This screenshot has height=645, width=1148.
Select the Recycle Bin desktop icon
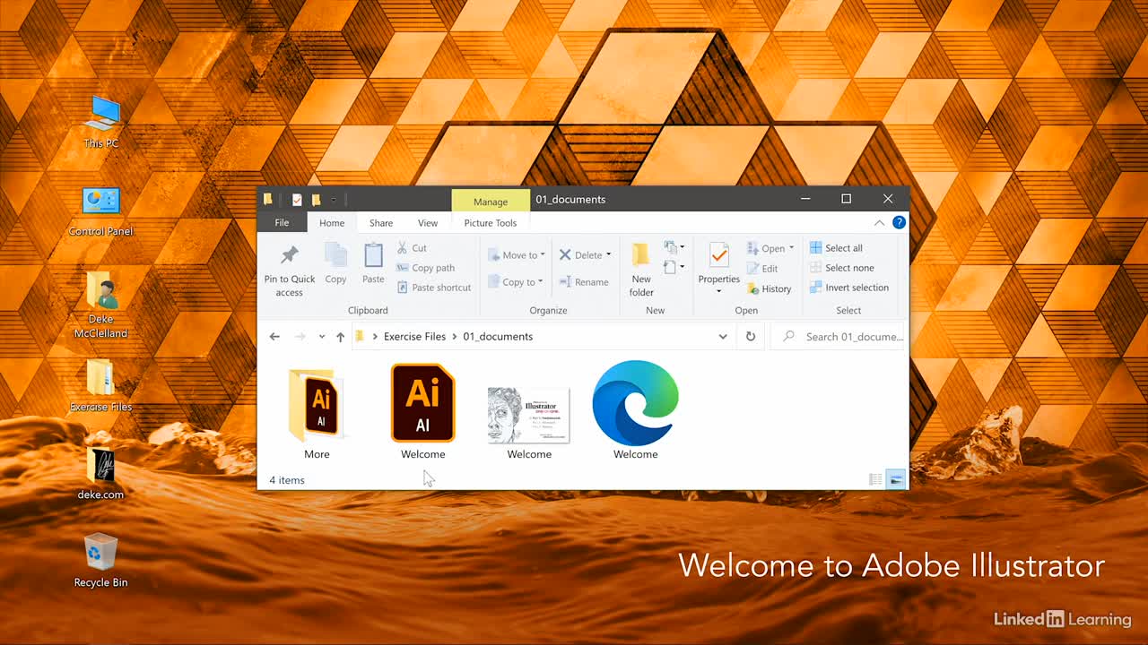(100, 560)
